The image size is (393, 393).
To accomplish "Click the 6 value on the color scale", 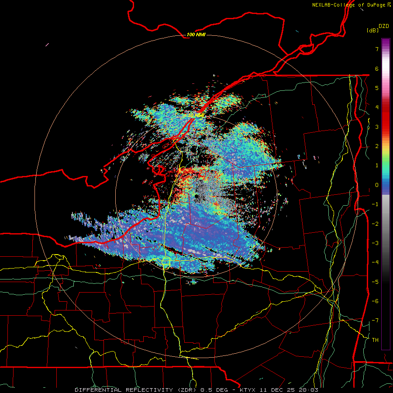I will point(377,69).
